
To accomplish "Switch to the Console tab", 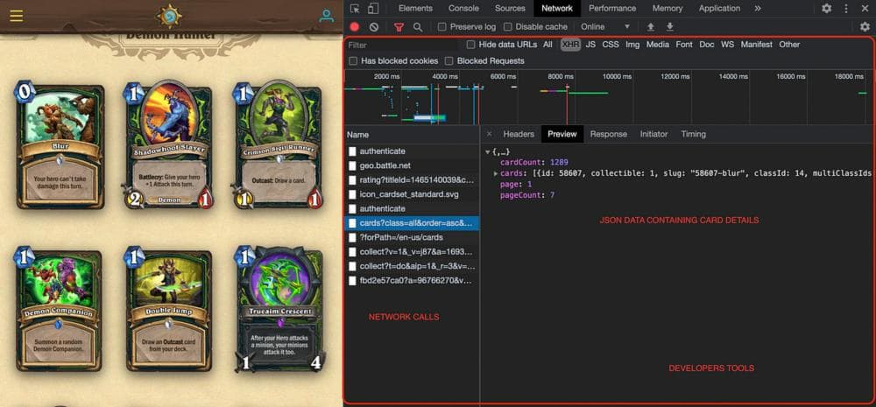I will point(463,9).
